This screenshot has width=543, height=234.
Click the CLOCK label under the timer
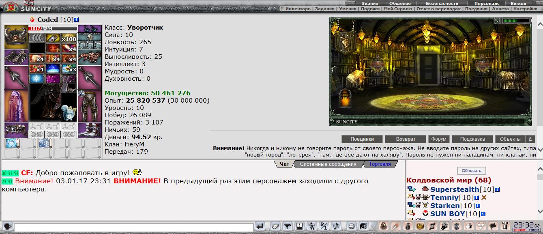point(519,230)
